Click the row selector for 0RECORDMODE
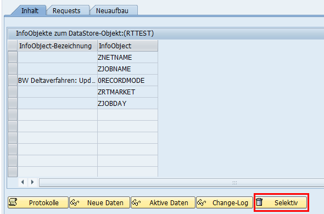Image resolution: width=324 pixels, height=214 pixels. [13, 81]
